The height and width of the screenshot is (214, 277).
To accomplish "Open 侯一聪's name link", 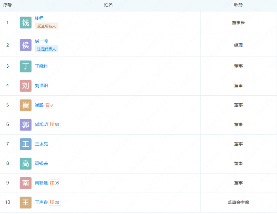I will coord(41,41).
